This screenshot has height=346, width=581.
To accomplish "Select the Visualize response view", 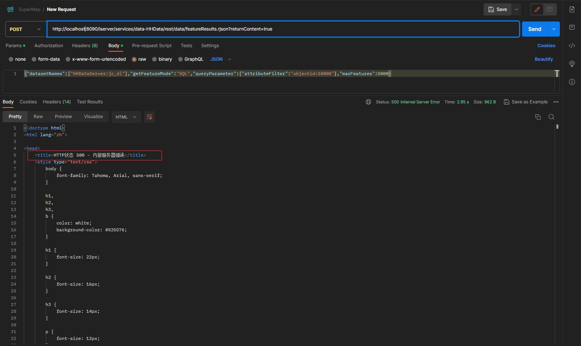I will pyautogui.click(x=93, y=117).
